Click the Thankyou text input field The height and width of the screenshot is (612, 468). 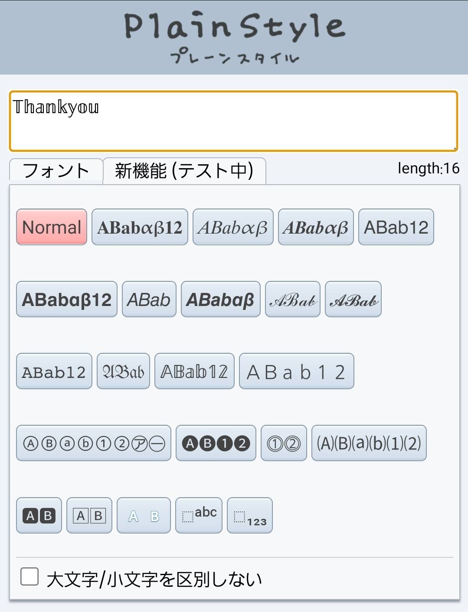[x=234, y=121]
